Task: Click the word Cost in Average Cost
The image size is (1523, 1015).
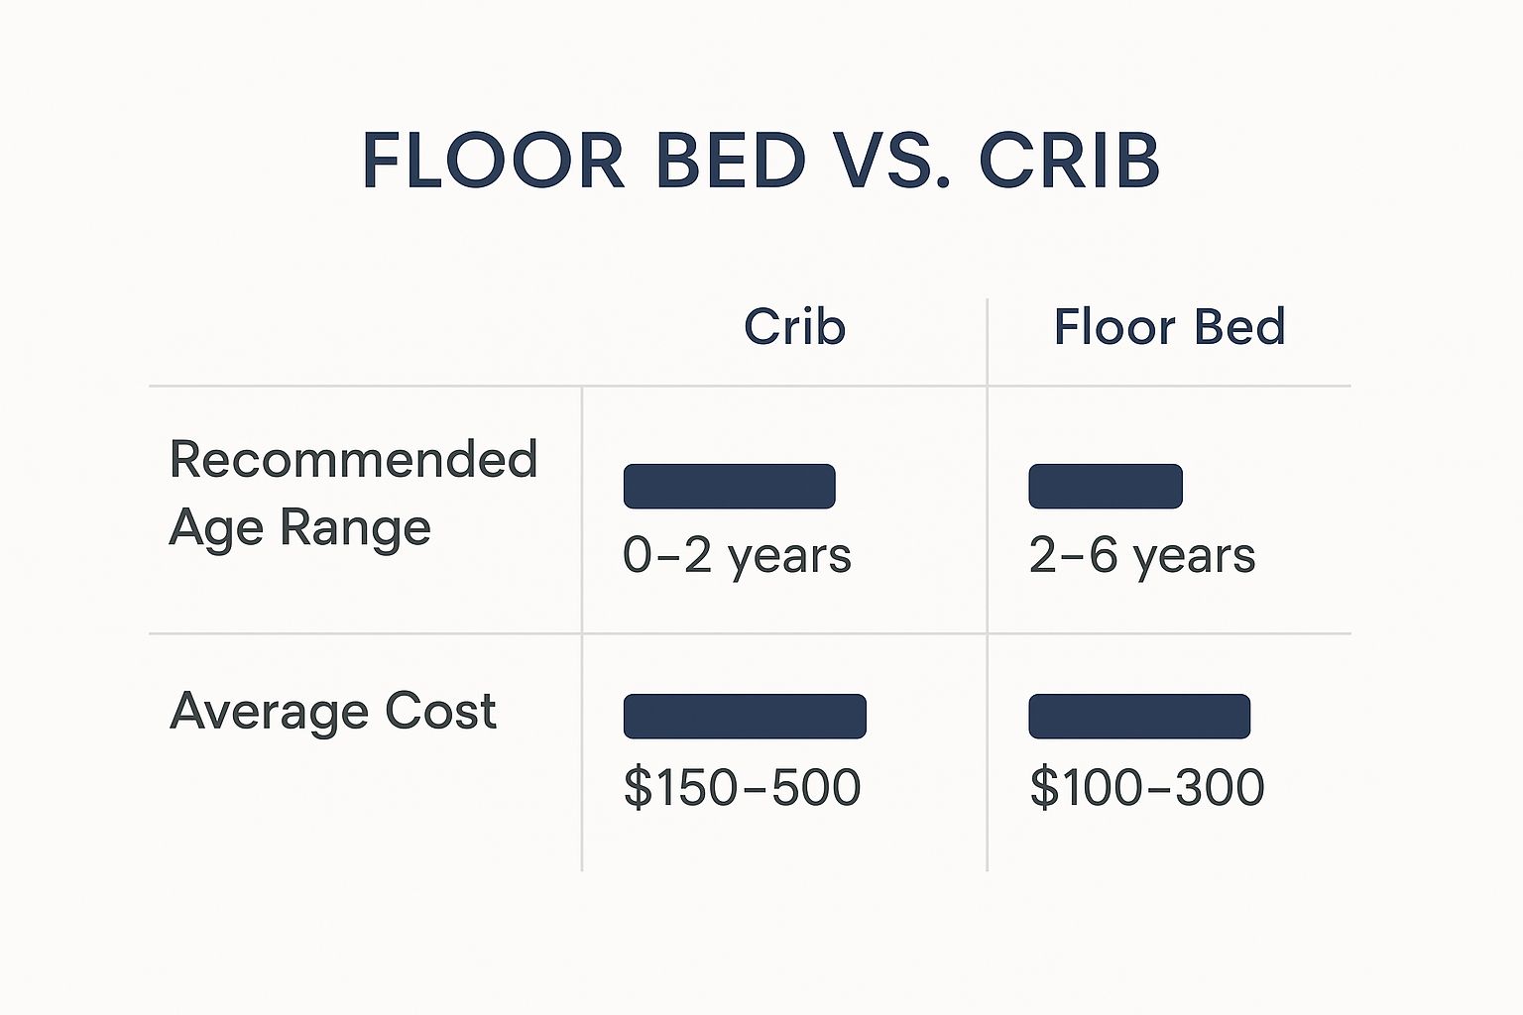Action: (440, 712)
